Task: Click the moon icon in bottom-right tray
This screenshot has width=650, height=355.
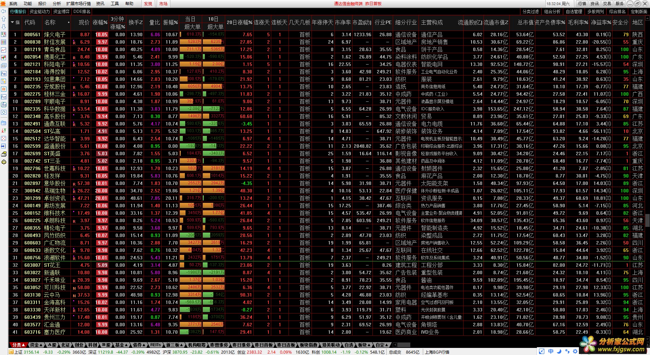Action: pos(559,351)
